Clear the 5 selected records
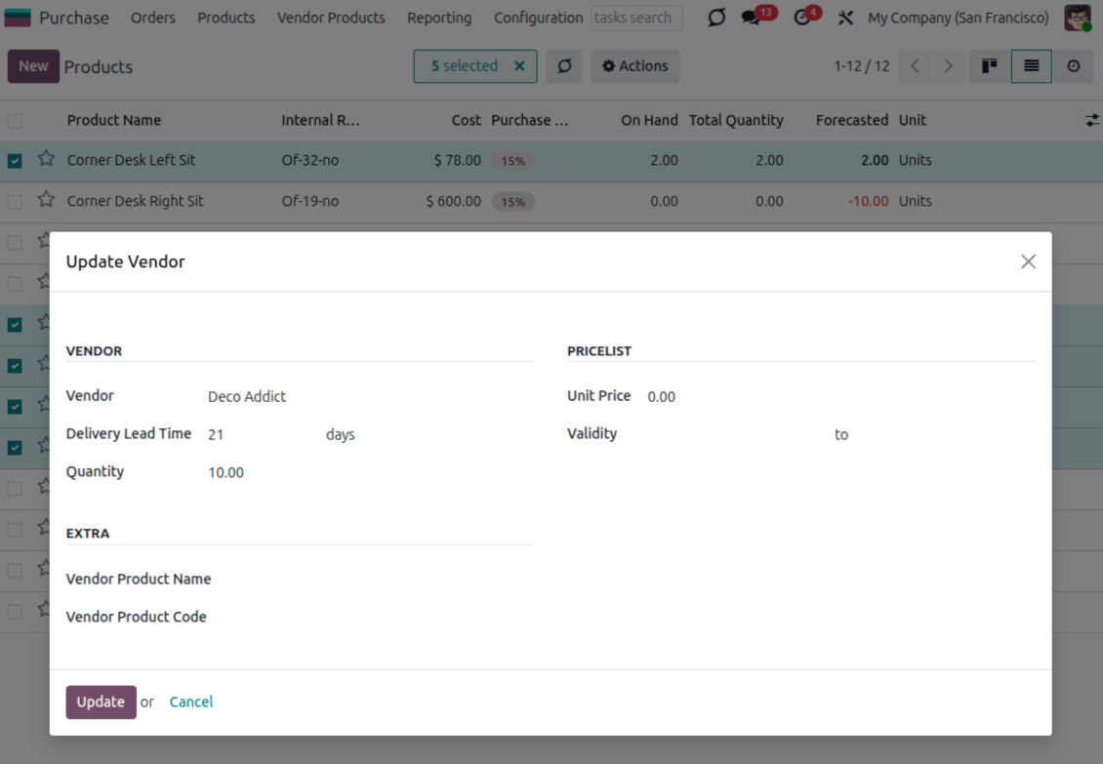 pos(519,66)
